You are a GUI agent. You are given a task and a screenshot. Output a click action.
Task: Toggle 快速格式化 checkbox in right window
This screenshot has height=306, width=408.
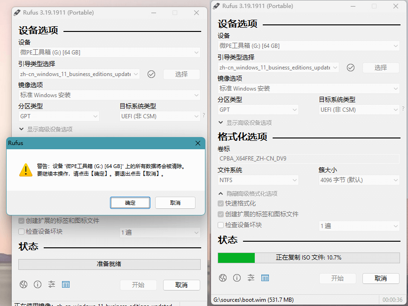coord(220,203)
